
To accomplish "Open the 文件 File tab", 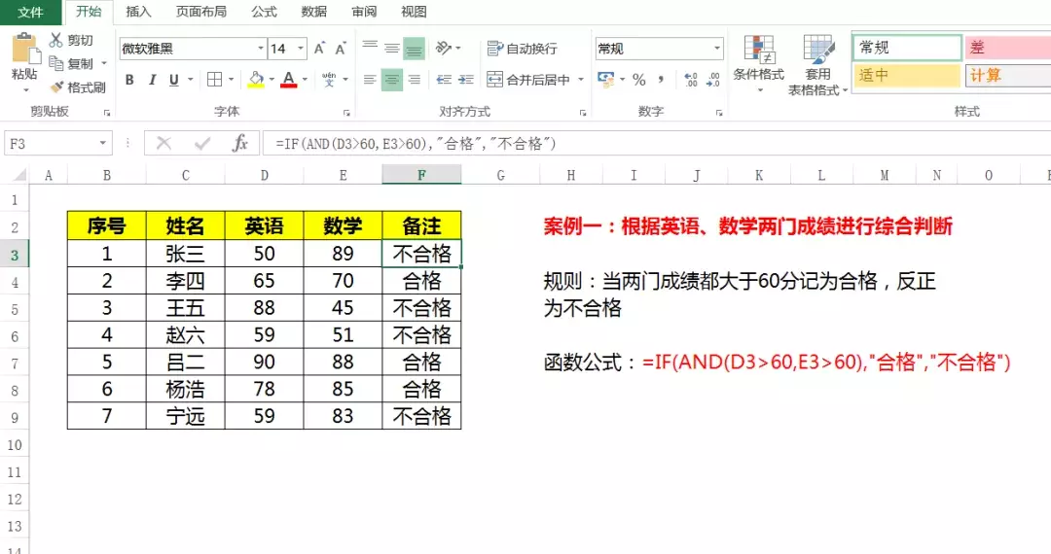I will [30, 12].
